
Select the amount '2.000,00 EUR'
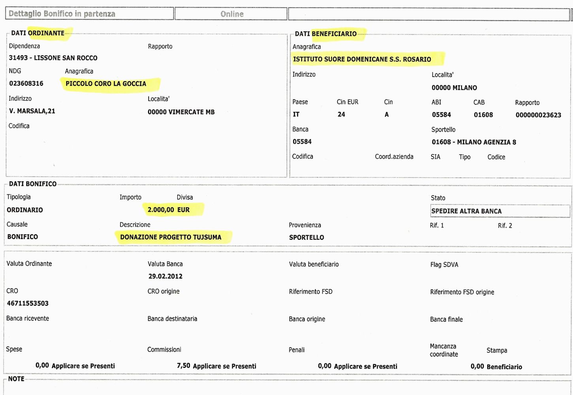click(169, 210)
